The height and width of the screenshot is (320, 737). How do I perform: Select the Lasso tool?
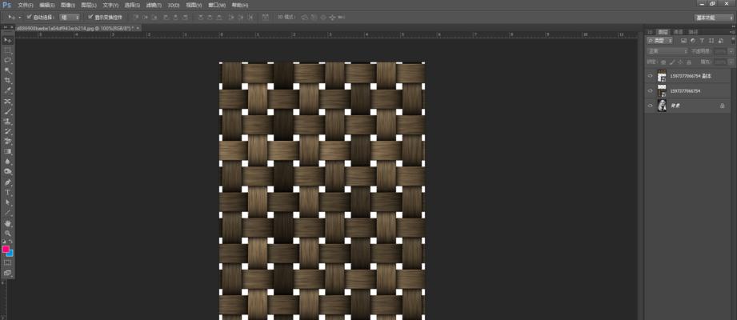point(8,61)
